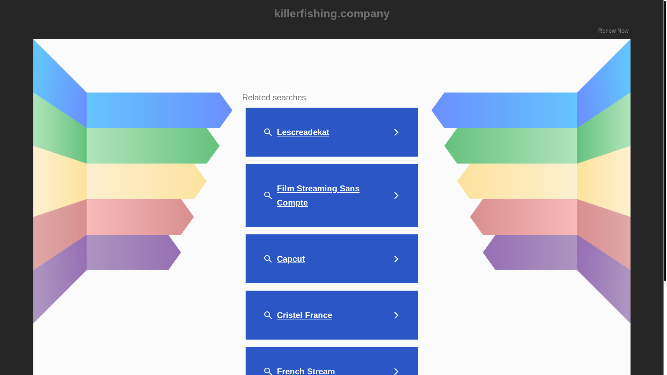
Task: Click the magnifier icon beside Lescreadekat
Action: 268,132
